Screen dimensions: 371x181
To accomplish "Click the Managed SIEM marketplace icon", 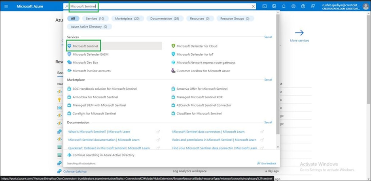I will 69,105.
